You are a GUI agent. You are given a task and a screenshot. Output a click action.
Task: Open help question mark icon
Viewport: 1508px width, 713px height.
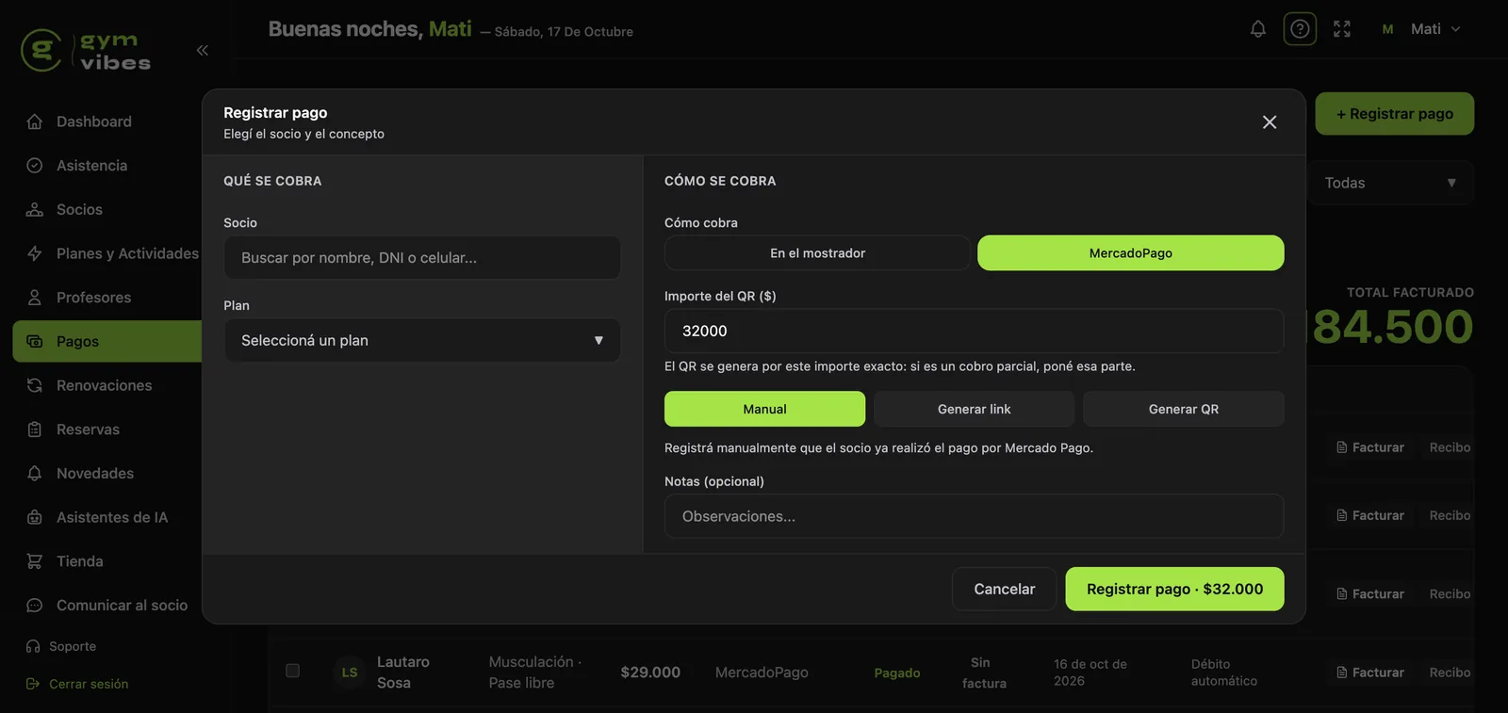pyautogui.click(x=1300, y=29)
